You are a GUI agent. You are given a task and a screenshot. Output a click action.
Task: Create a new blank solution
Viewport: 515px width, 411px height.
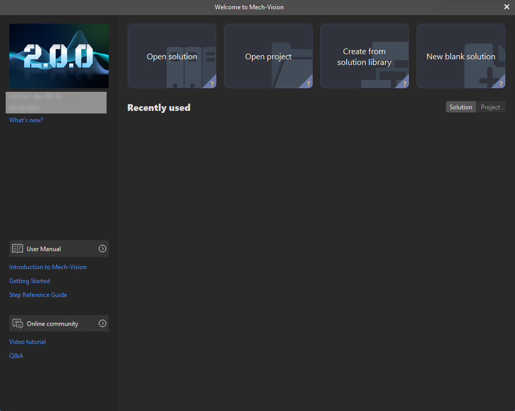pyautogui.click(x=460, y=56)
